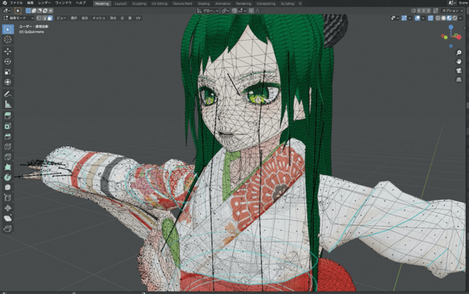Select the Loop Cut tool
The image size is (469, 294).
click(8, 146)
